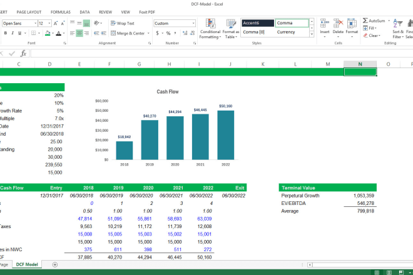
Task: Open the REVIEW ribbon tab
Action: [105, 12]
